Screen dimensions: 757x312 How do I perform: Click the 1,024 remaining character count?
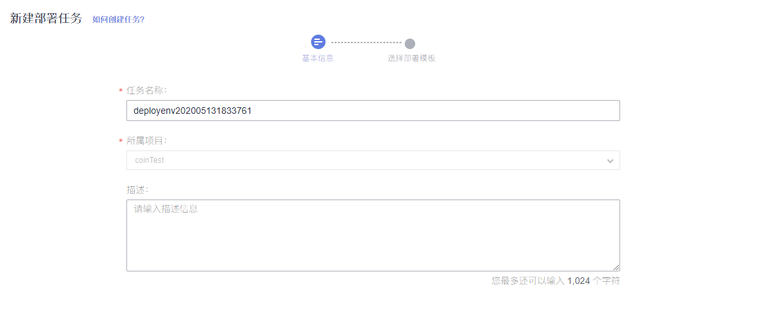578,281
